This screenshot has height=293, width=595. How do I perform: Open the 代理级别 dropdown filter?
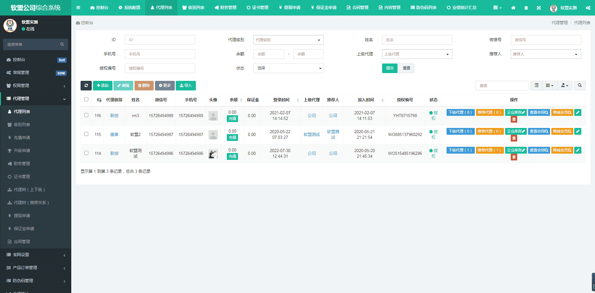(288, 40)
